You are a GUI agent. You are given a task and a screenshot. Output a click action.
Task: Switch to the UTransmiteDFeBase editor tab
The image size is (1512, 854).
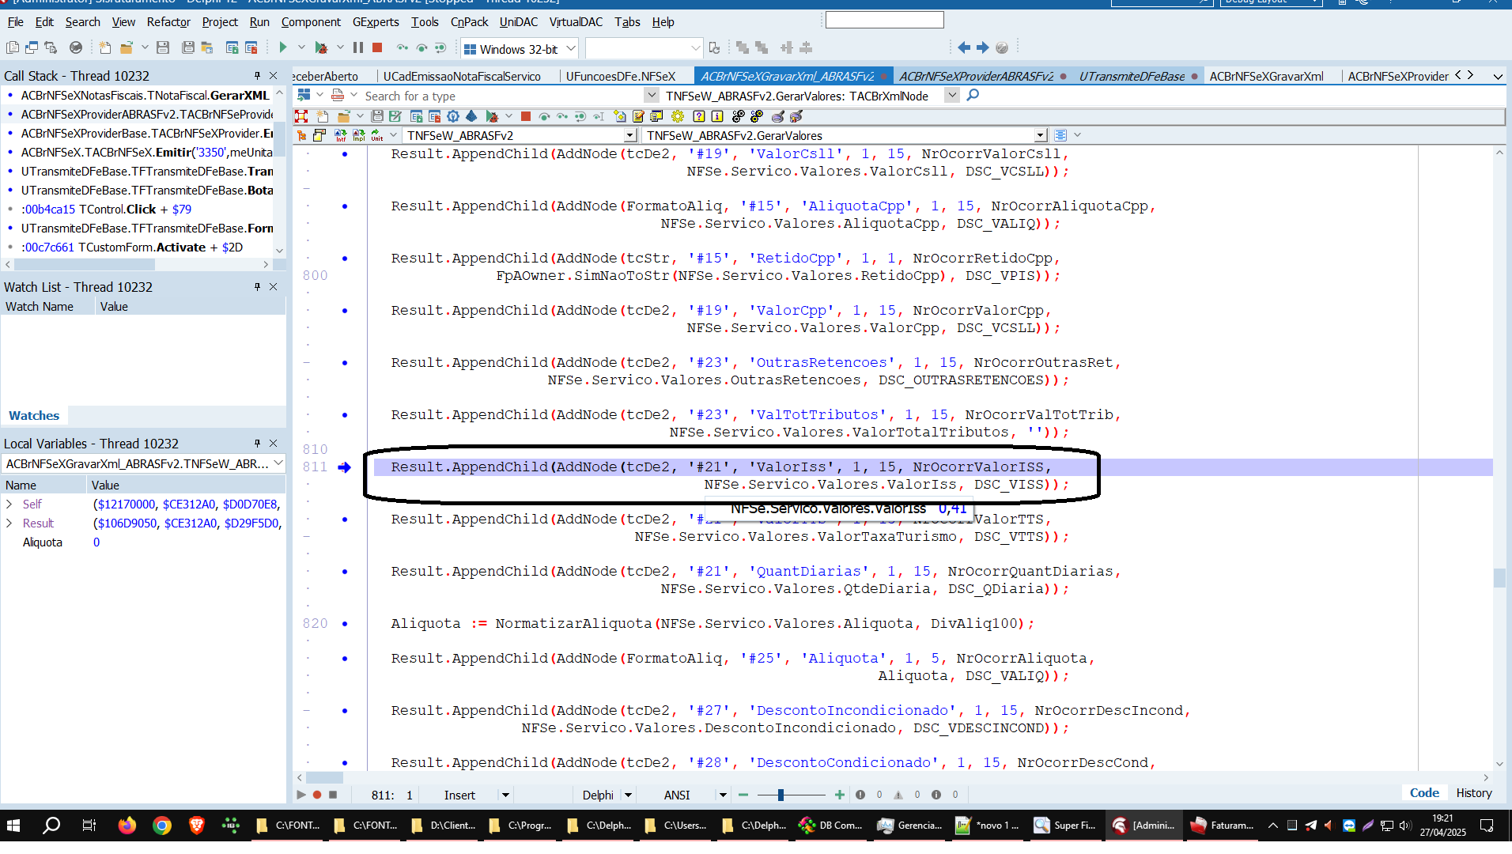(x=1132, y=76)
